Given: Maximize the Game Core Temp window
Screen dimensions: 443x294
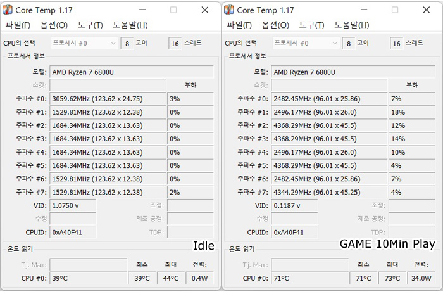Looking at the screenshot, I should tap(395, 10).
